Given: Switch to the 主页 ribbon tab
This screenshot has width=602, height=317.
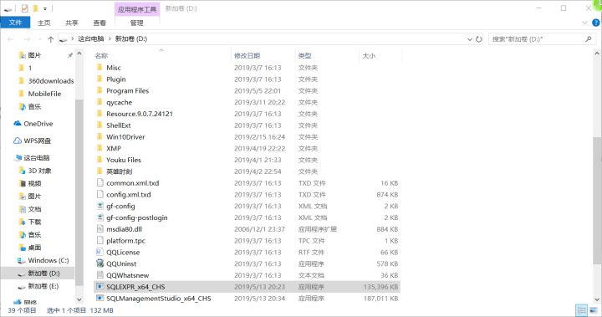Looking at the screenshot, I should click(x=43, y=23).
